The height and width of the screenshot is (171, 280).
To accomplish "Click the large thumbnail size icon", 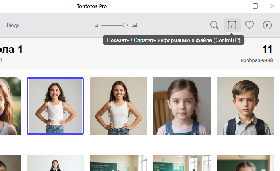I will (134, 25).
